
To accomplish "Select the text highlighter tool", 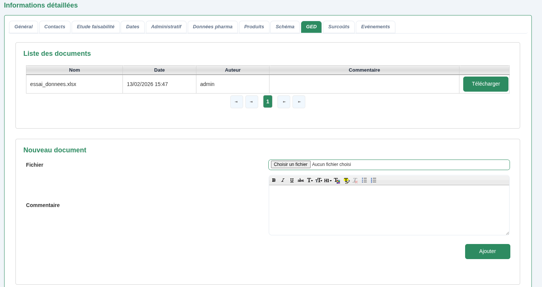I will pos(346,180).
